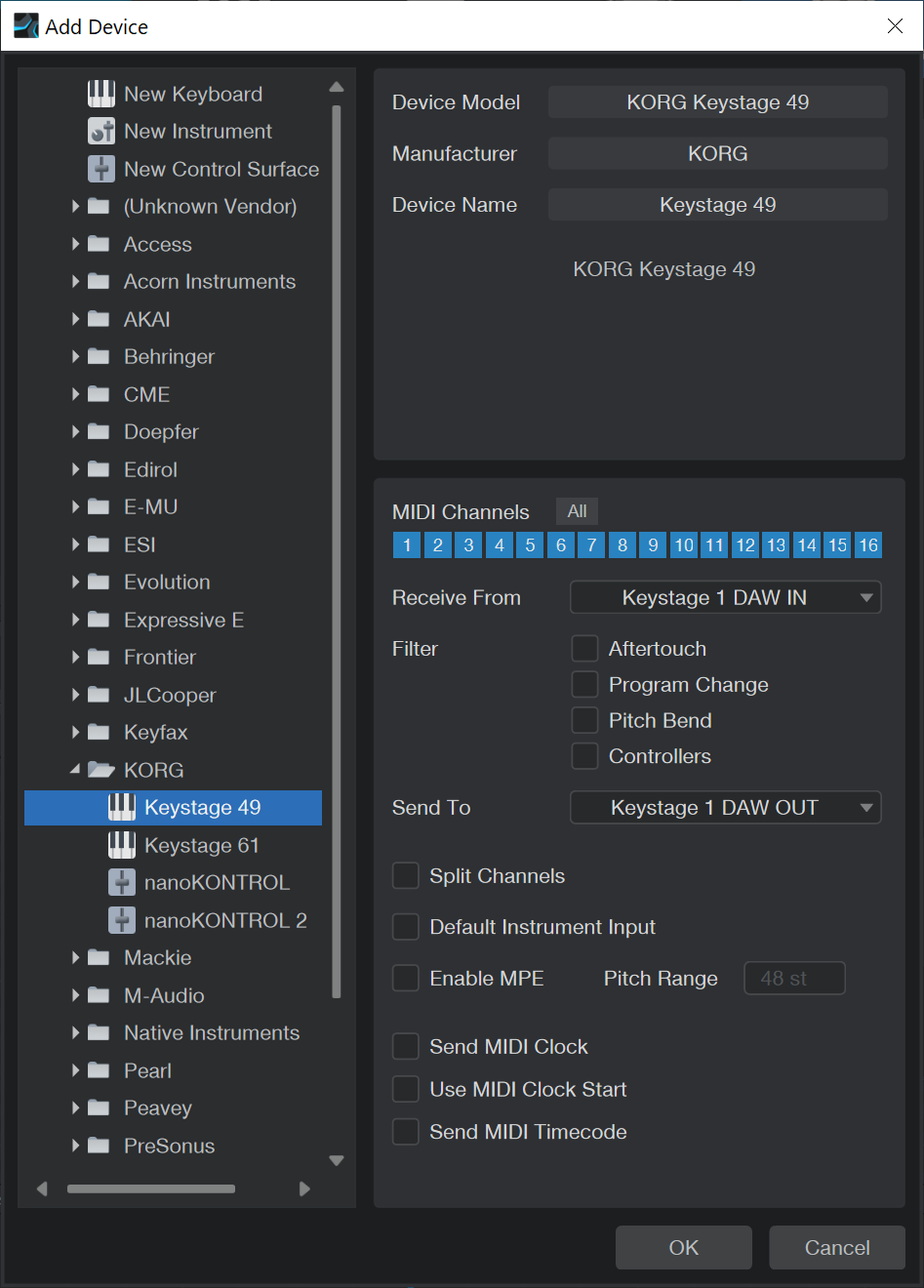Select the JLCooper vendor entry
The width and height of the screenshot is (924, 1288).
(x=170, y=695)
